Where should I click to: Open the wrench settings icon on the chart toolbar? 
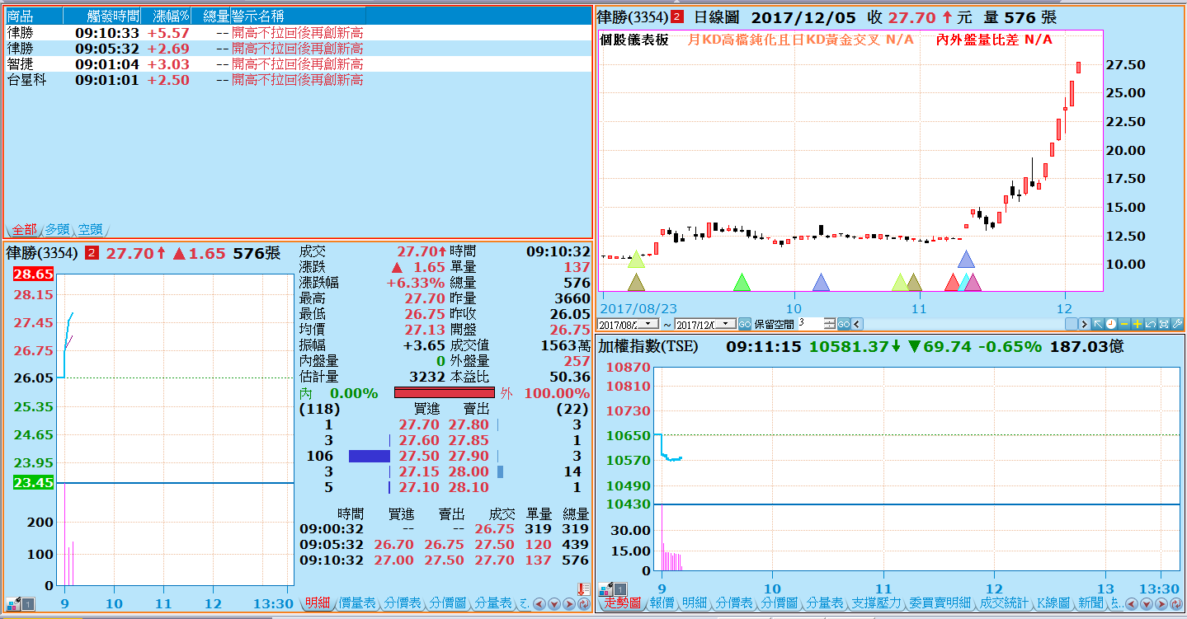[1177, 324]
